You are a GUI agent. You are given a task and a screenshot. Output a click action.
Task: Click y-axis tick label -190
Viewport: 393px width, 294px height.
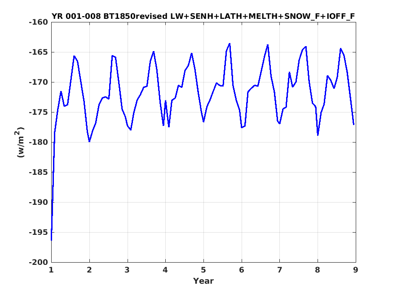point(38,202)
